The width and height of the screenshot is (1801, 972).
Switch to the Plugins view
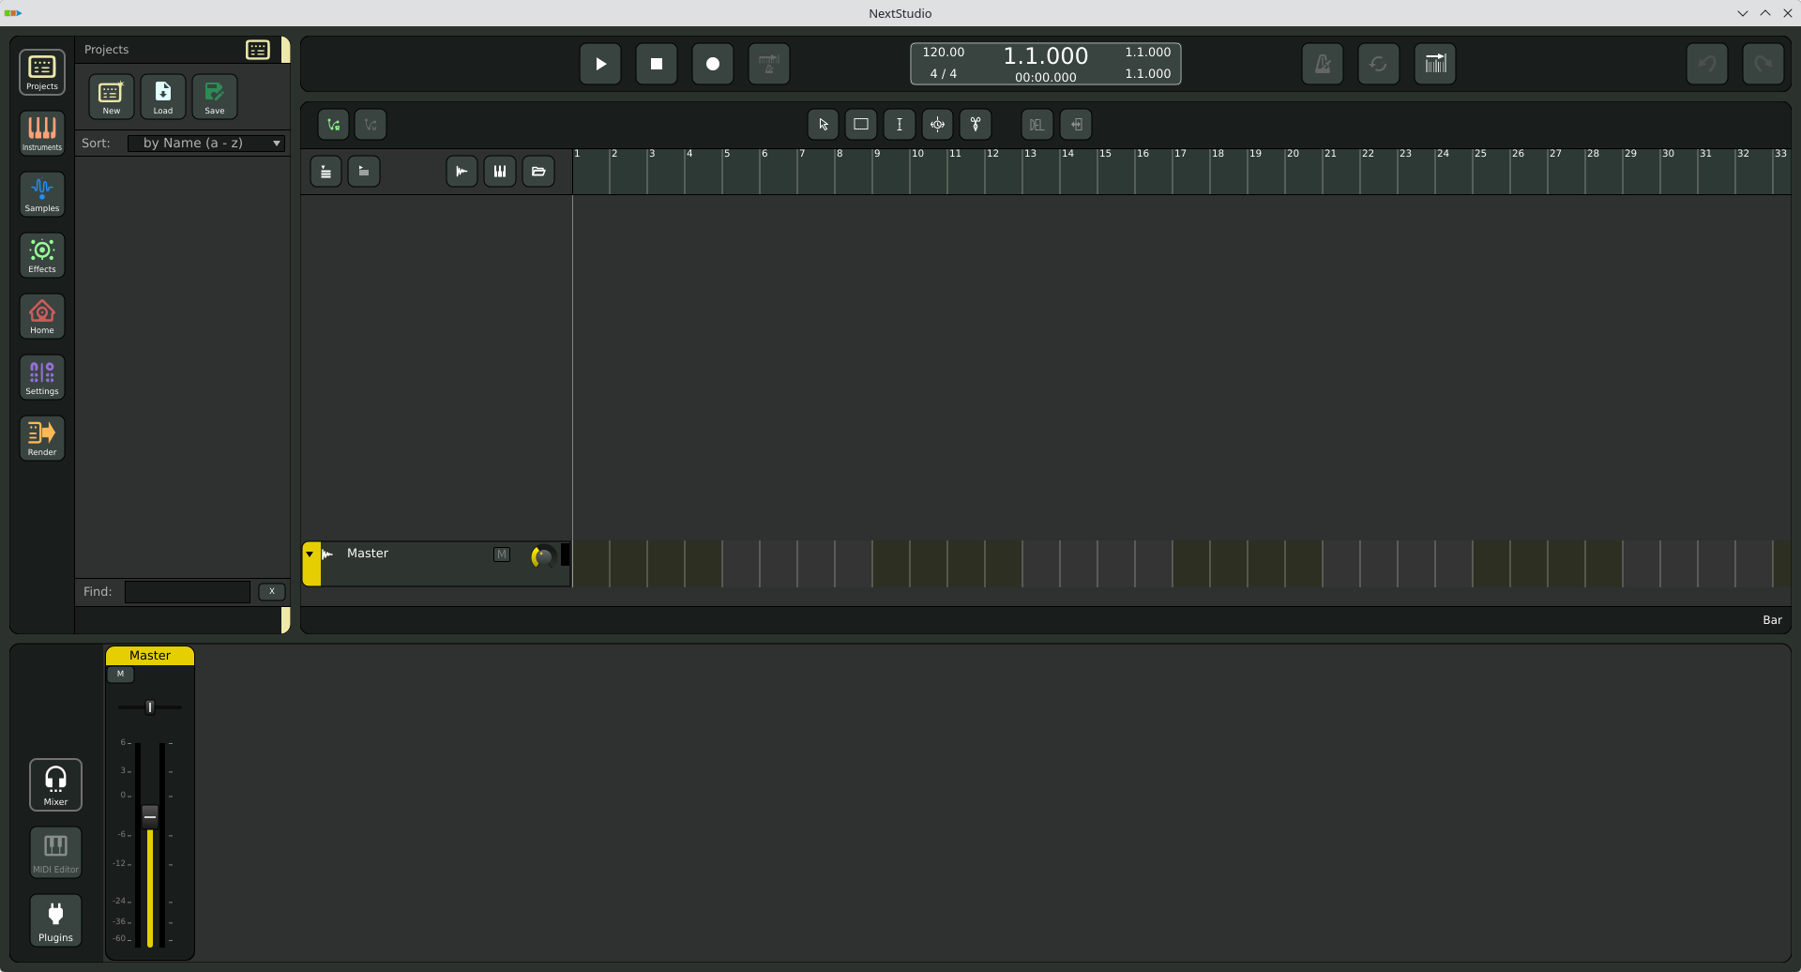point(55,920)
